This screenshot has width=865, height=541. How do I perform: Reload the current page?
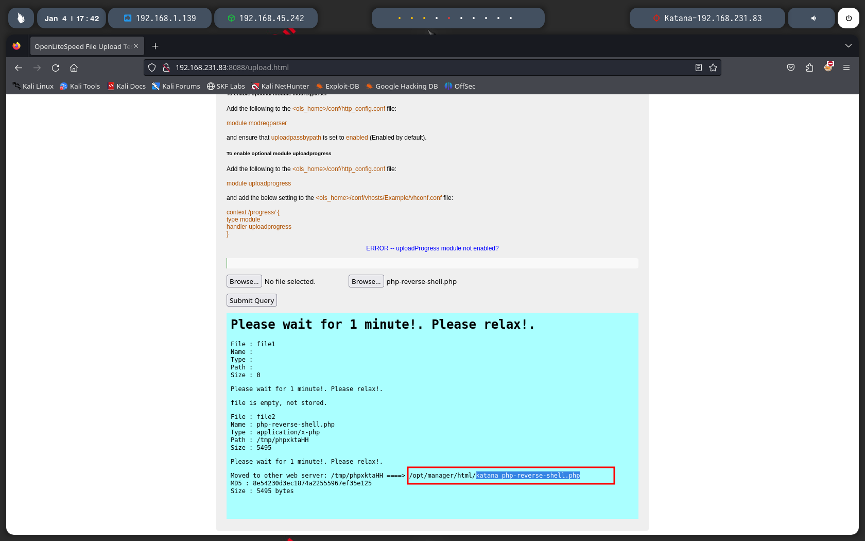[56, 67]
